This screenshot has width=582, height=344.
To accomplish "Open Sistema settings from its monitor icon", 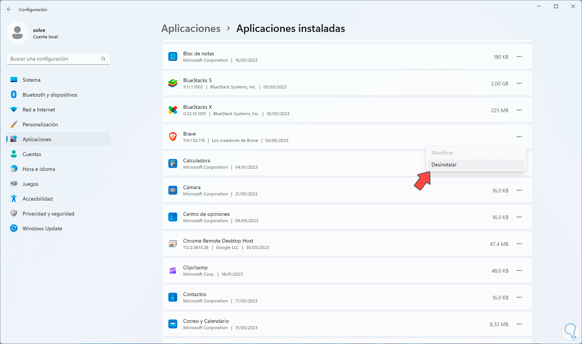I will 14,80.
